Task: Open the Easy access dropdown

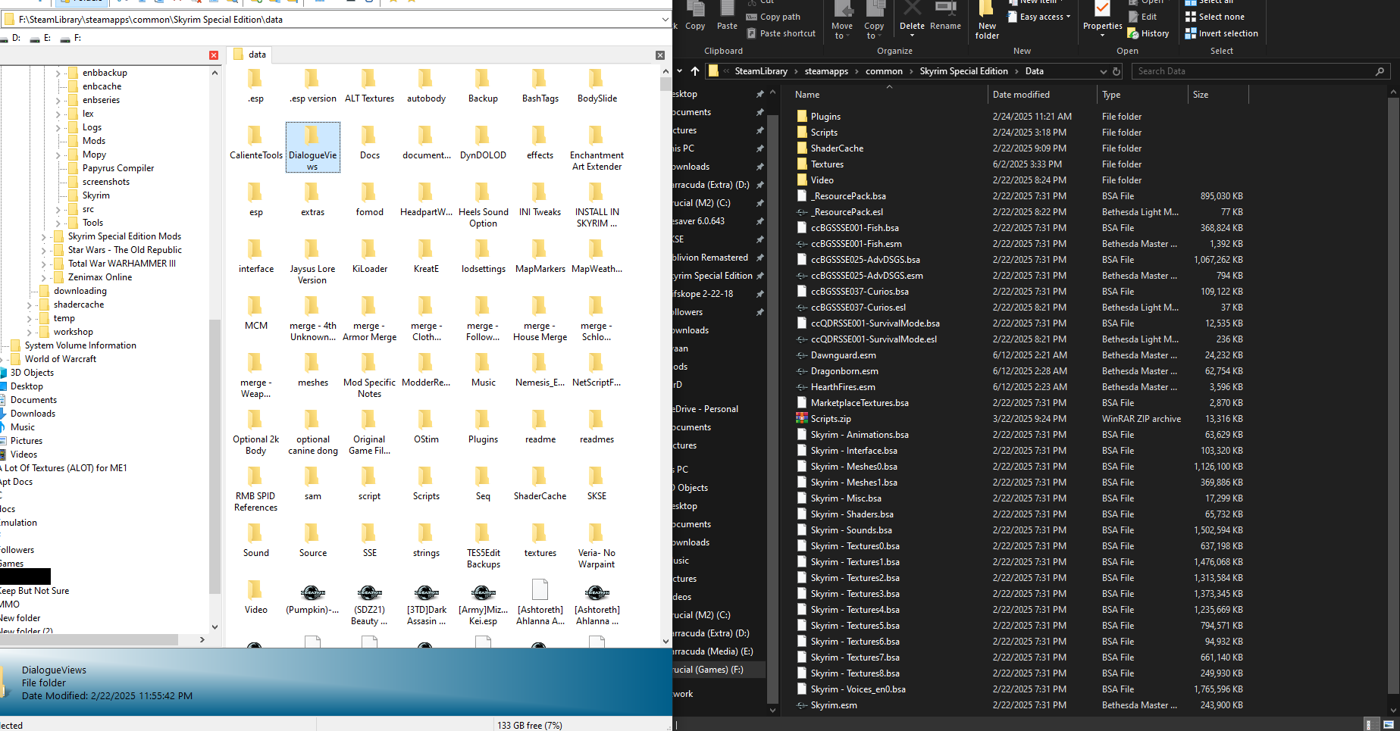Action: (x=1039, y=17)
